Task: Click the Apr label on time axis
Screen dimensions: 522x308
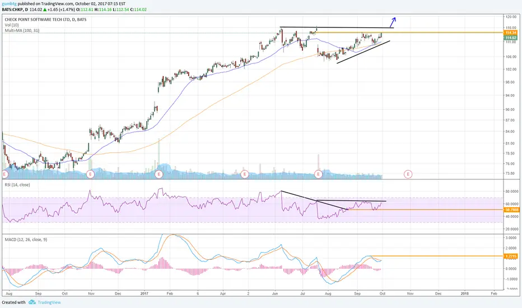Action: pyautogui.click(x=223, y=293)
